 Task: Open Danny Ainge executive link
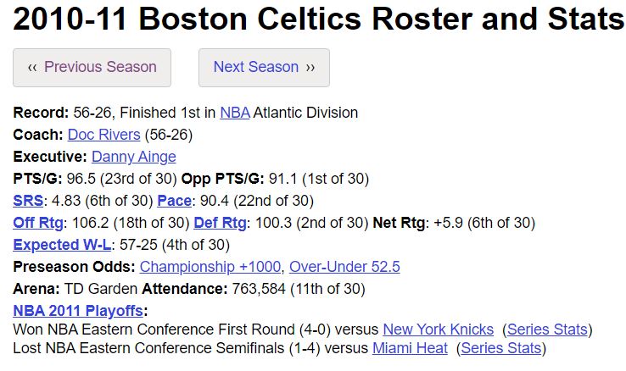(x=134, y=157)
